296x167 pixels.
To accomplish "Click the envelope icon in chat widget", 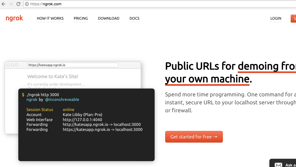I will 278,165.
